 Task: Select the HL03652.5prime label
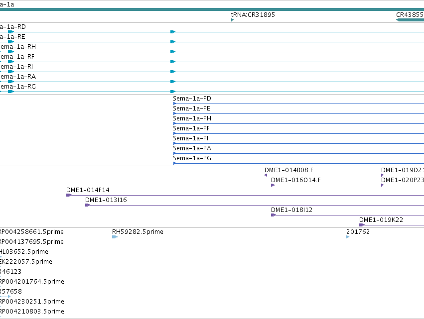point(24,252)
